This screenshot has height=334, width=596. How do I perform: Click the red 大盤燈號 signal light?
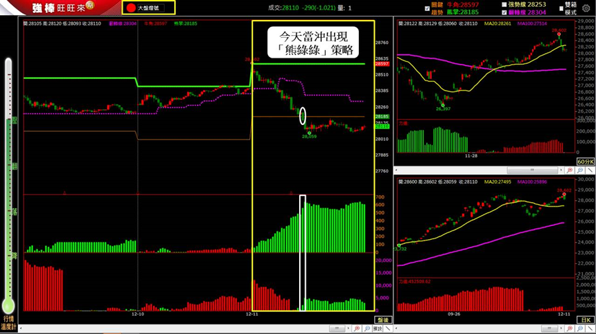click(x=131, y=8)
